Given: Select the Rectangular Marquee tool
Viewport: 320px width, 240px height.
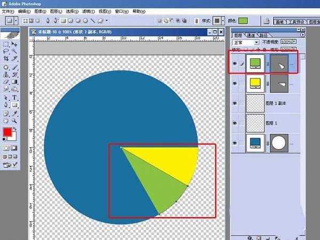Looking at the screenshot, I should 6,44.
